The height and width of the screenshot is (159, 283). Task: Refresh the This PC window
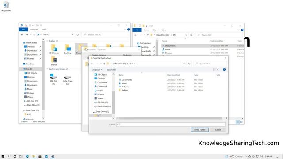78,34
